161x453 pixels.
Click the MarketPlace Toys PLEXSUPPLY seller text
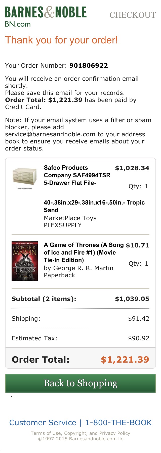[x=70, y=221]
